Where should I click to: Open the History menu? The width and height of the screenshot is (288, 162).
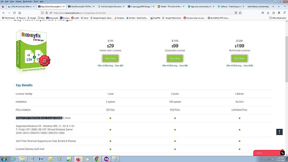(18, 1)
